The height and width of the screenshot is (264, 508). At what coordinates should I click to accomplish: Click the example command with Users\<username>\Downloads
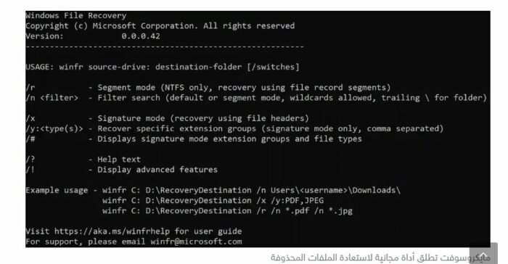click(x=251, y=190)
